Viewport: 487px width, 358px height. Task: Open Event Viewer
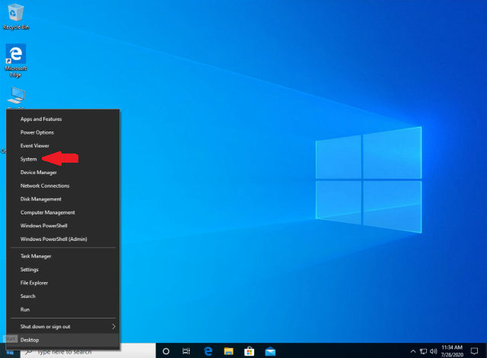click(62, 145)
